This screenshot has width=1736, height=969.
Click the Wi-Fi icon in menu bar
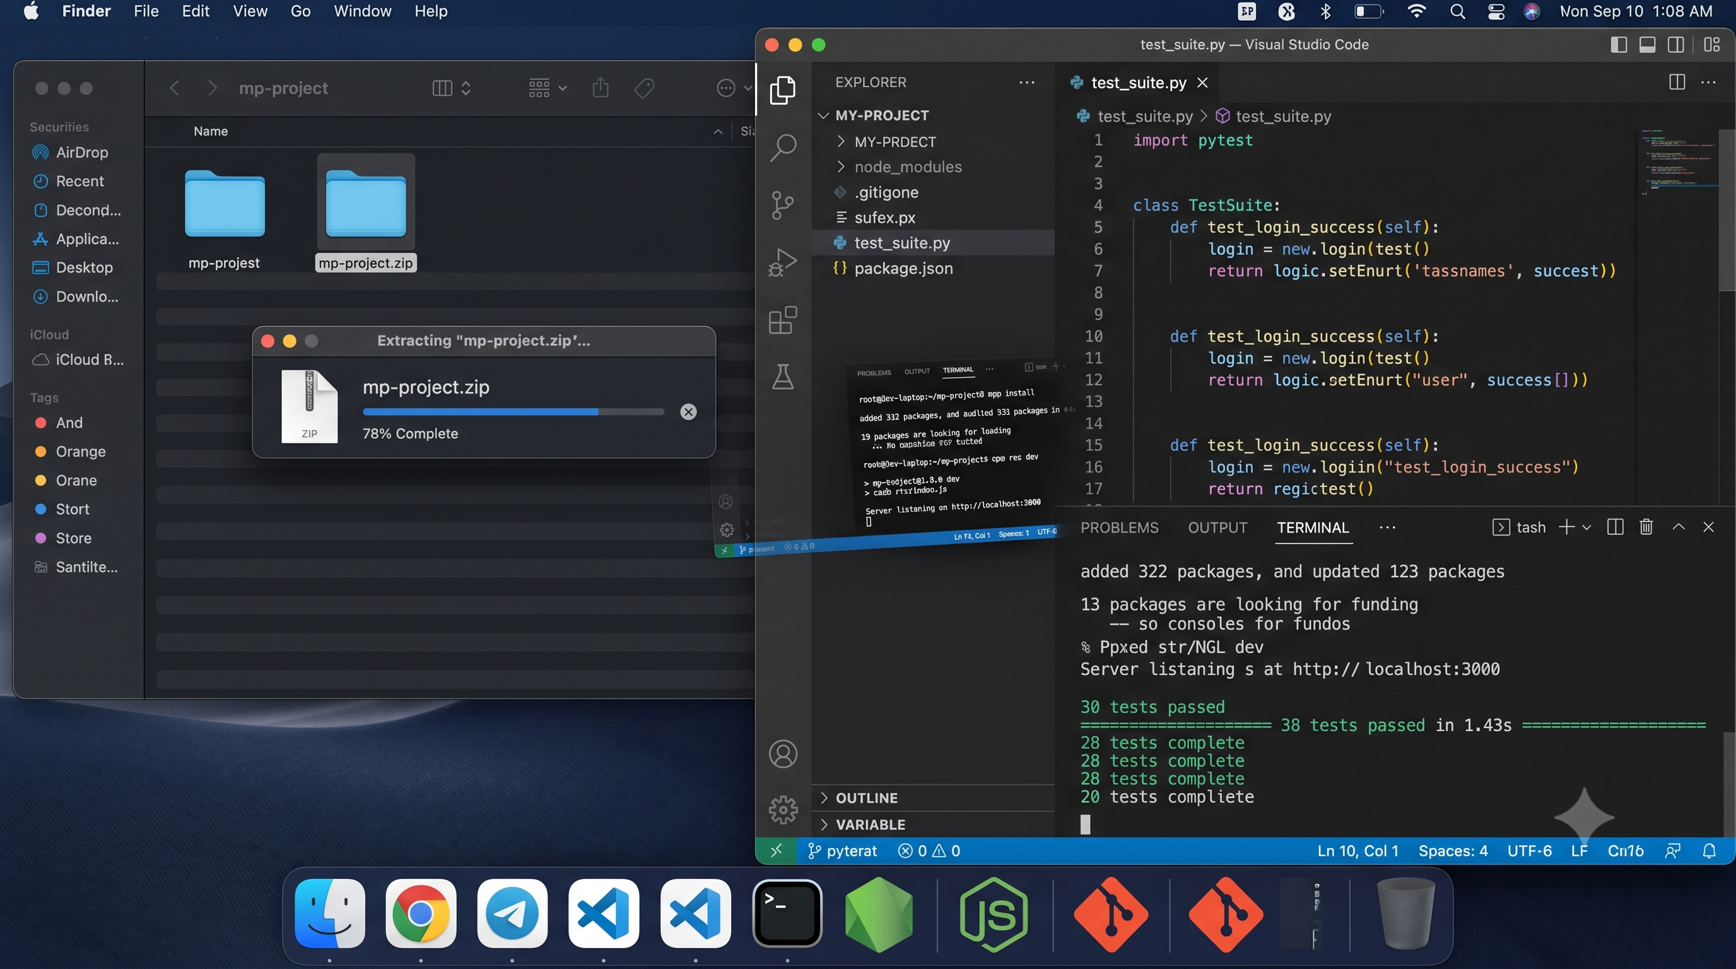point(1417,11)
